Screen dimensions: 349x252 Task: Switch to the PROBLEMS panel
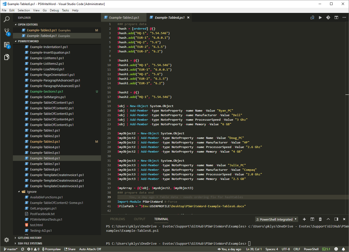(x=117, y=219)
